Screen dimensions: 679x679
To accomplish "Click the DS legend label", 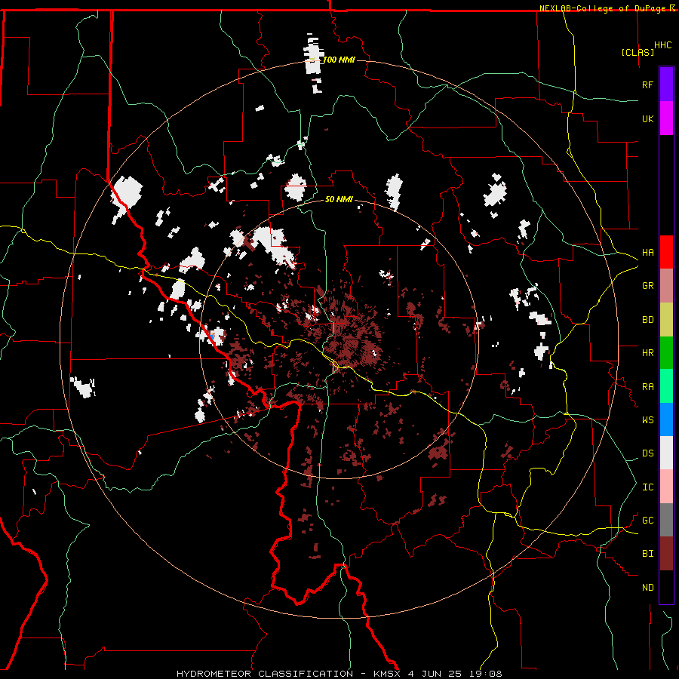I will pyautogui.click(x=647, y=453).
